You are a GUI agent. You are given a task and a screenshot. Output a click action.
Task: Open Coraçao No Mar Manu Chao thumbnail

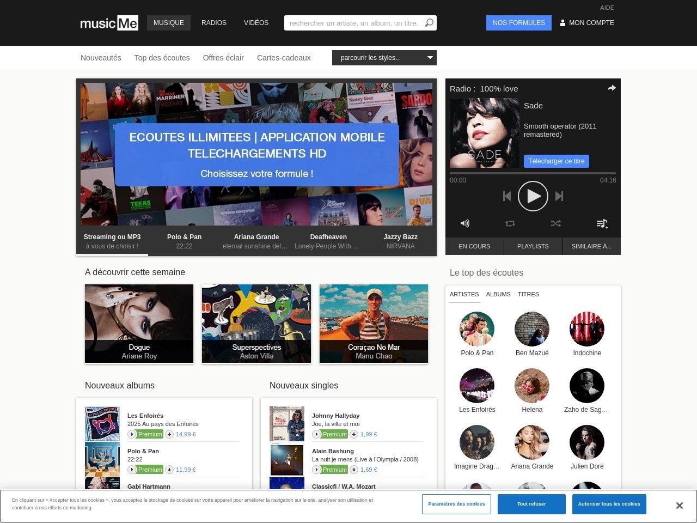click(374, 324)
